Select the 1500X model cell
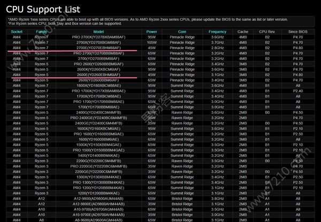This screenshot has width=321, height=222. 98,145
